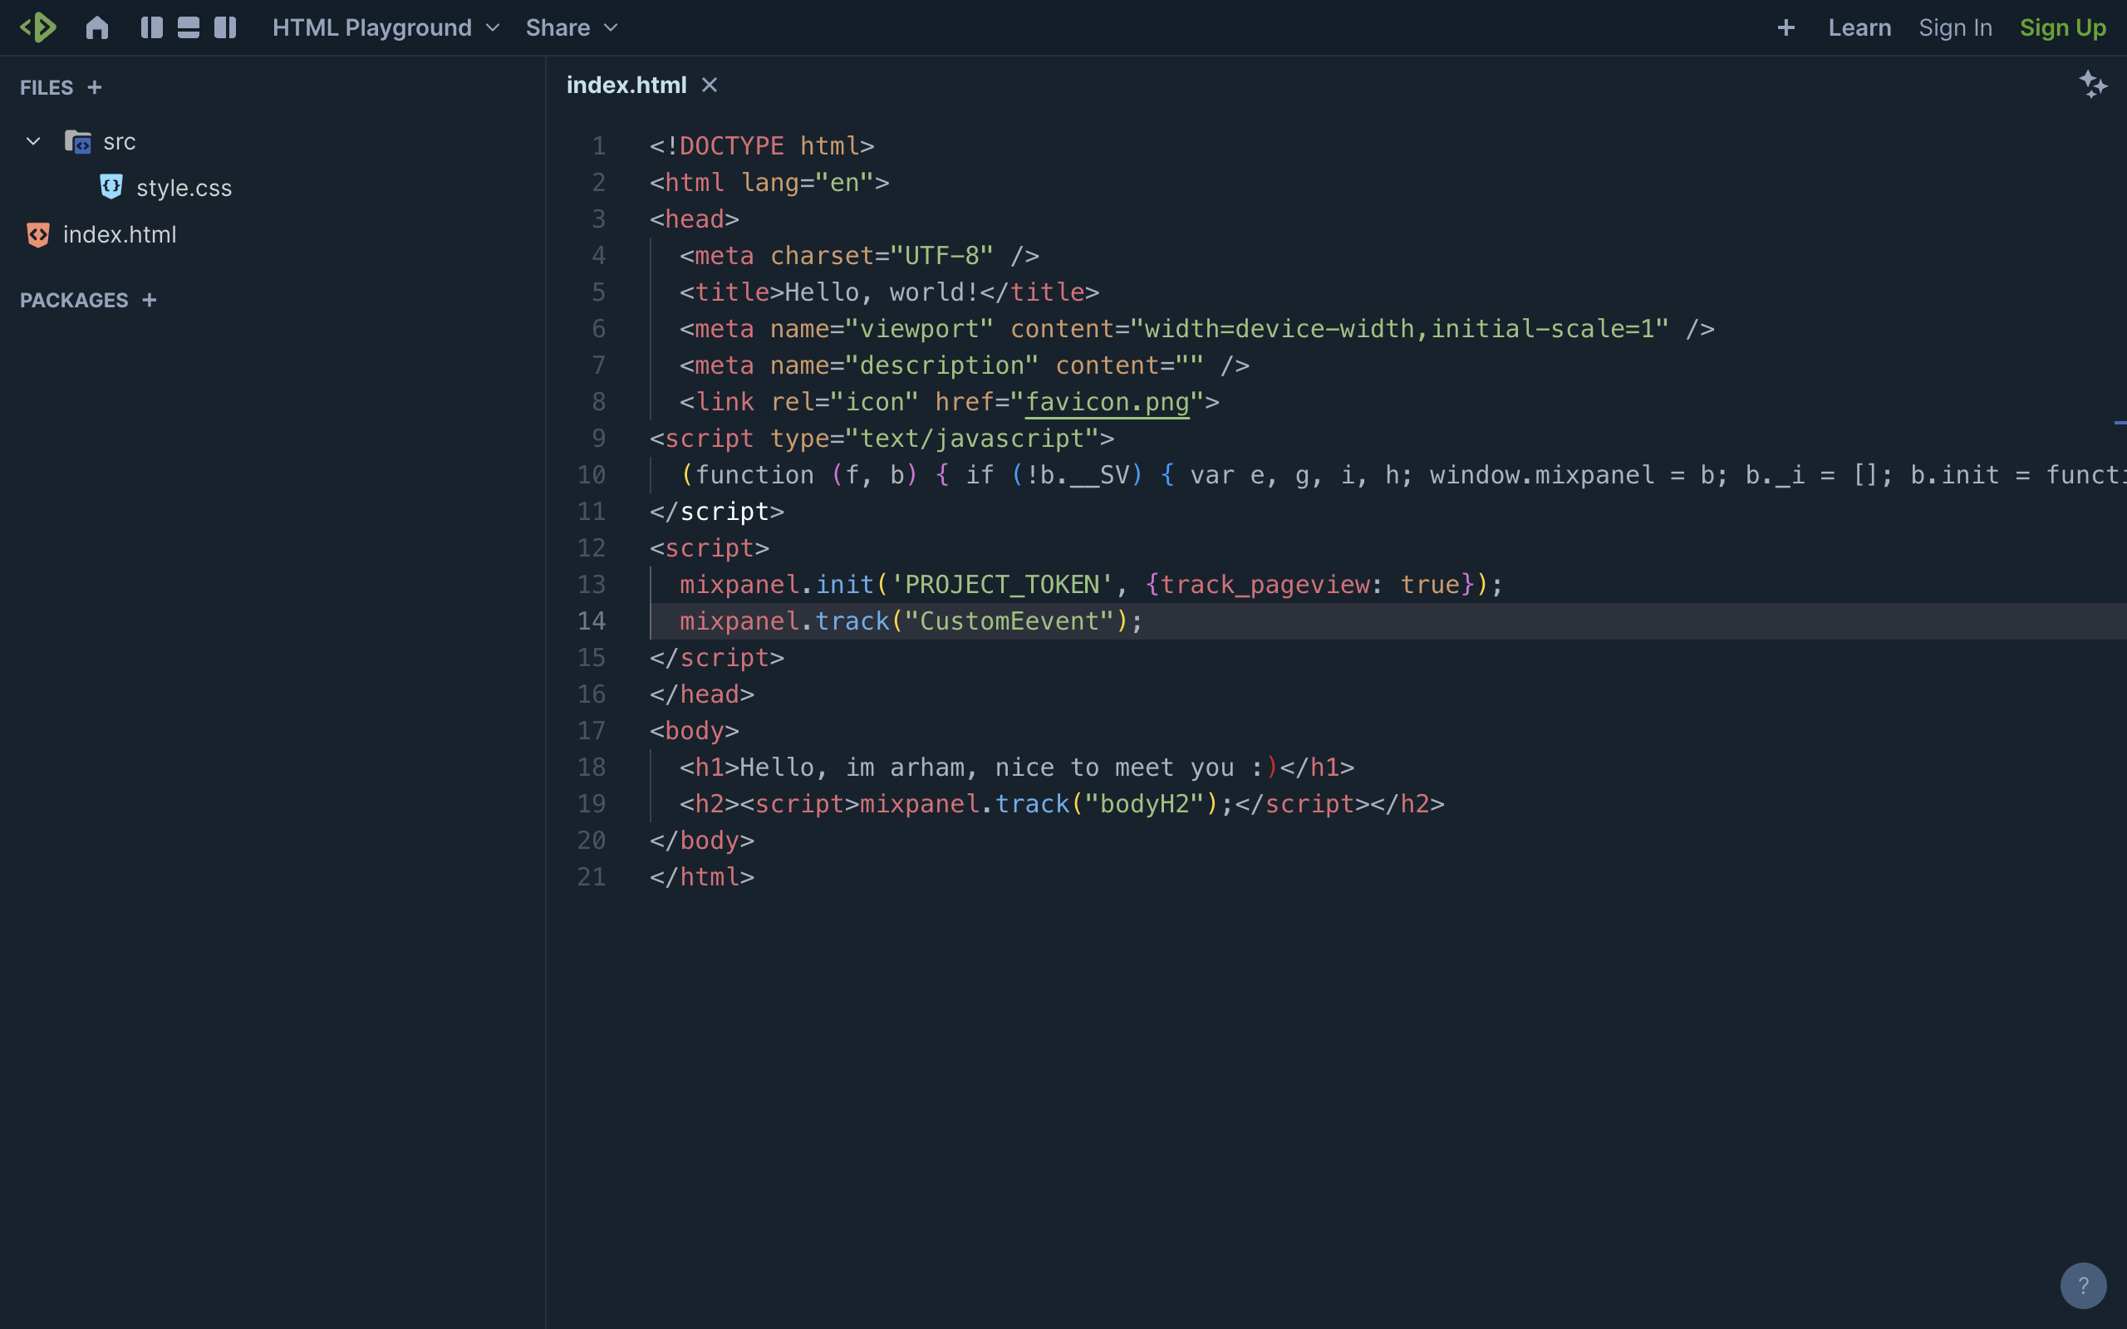The image size is (2127, 1329).
Task: Open the AI sparkle assistant icon
Action: pos(2094,85)
